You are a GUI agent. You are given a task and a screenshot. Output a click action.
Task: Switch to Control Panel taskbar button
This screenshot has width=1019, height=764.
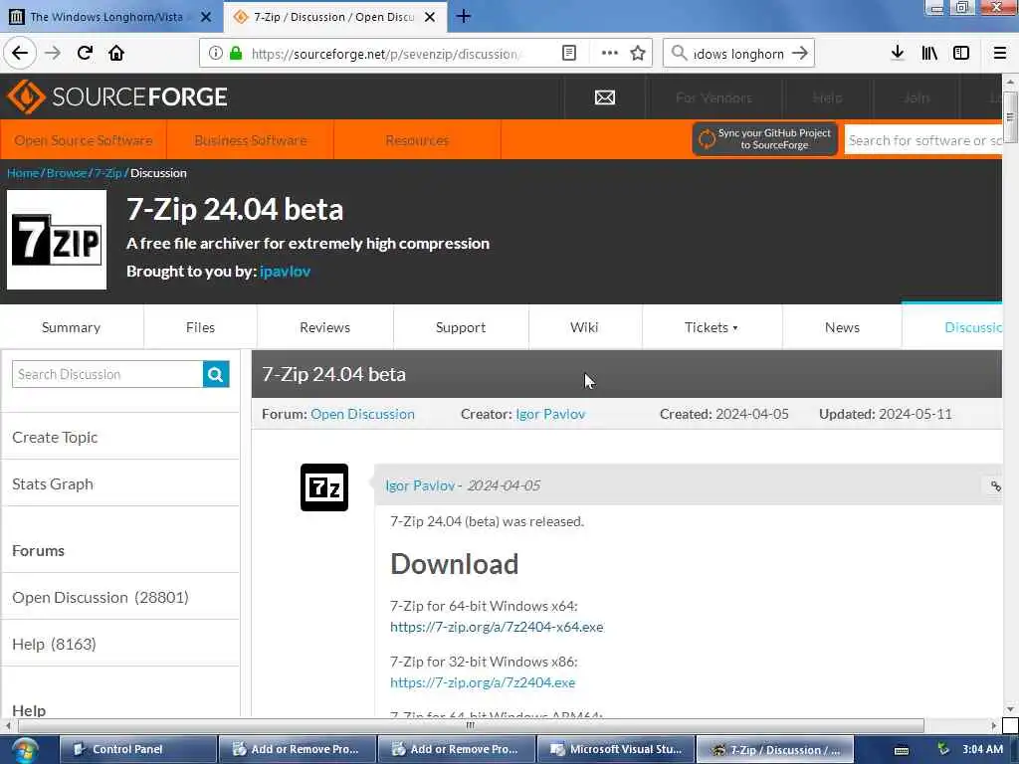137,749
